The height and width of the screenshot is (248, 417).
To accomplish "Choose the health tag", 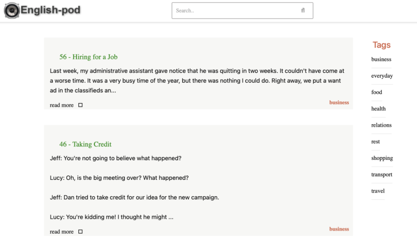I will 379,109.
